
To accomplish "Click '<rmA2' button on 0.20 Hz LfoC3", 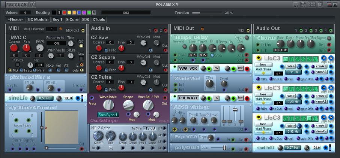I will pos(321,102).
